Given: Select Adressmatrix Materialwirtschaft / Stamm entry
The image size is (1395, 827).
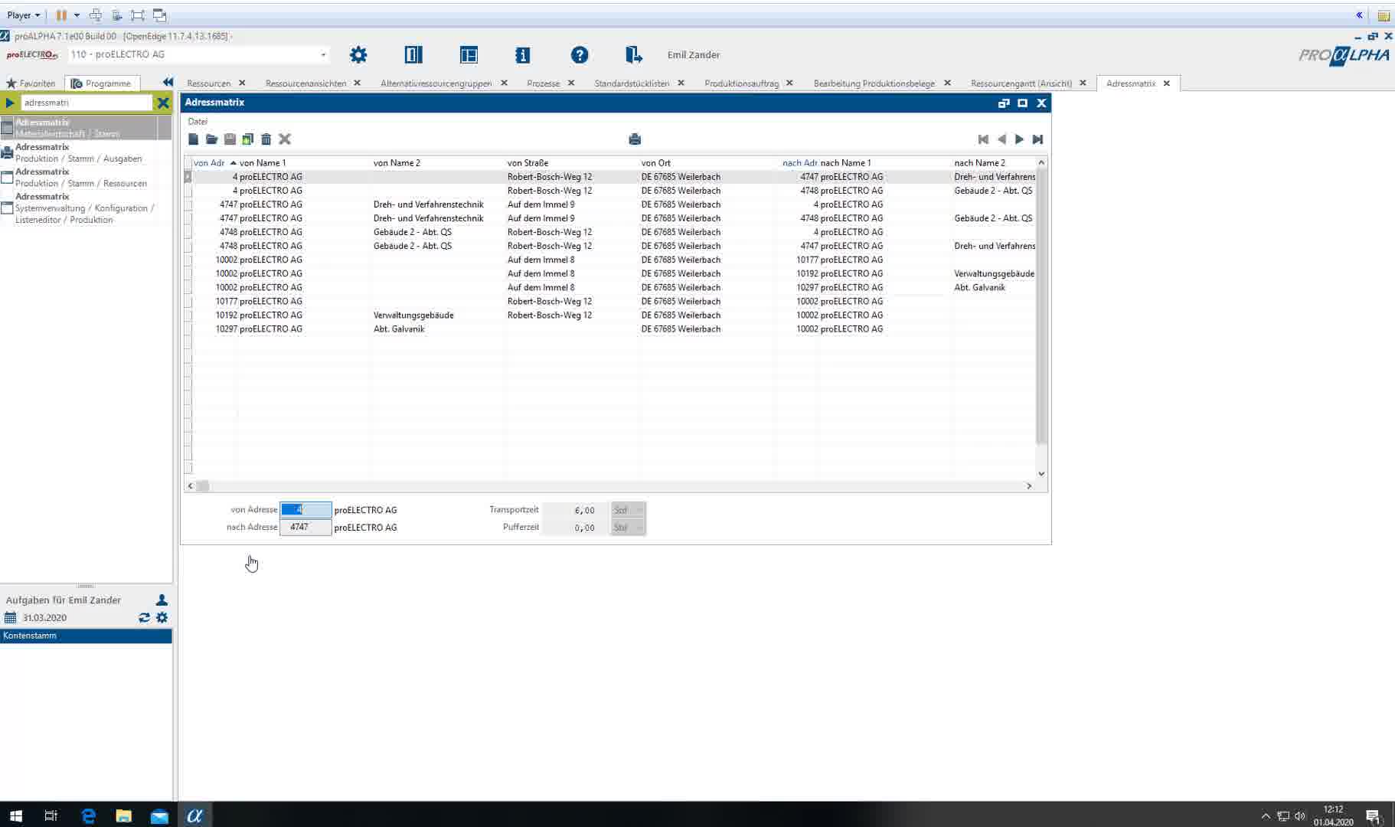Looking at the screenshot, I should click(x=86, y=128).
